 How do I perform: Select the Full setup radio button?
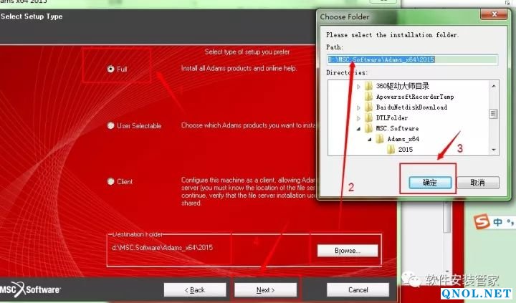pos(110,69)
